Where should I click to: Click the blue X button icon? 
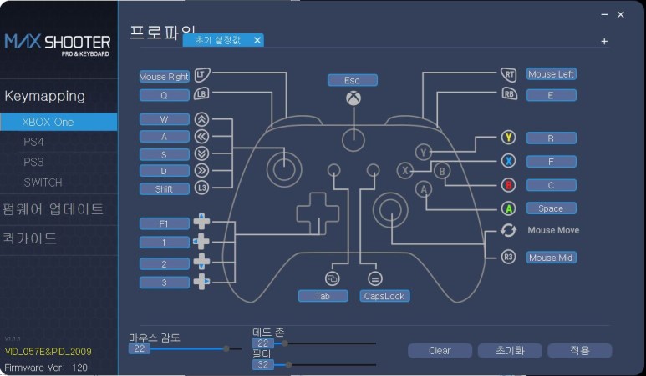pos(508,161)
